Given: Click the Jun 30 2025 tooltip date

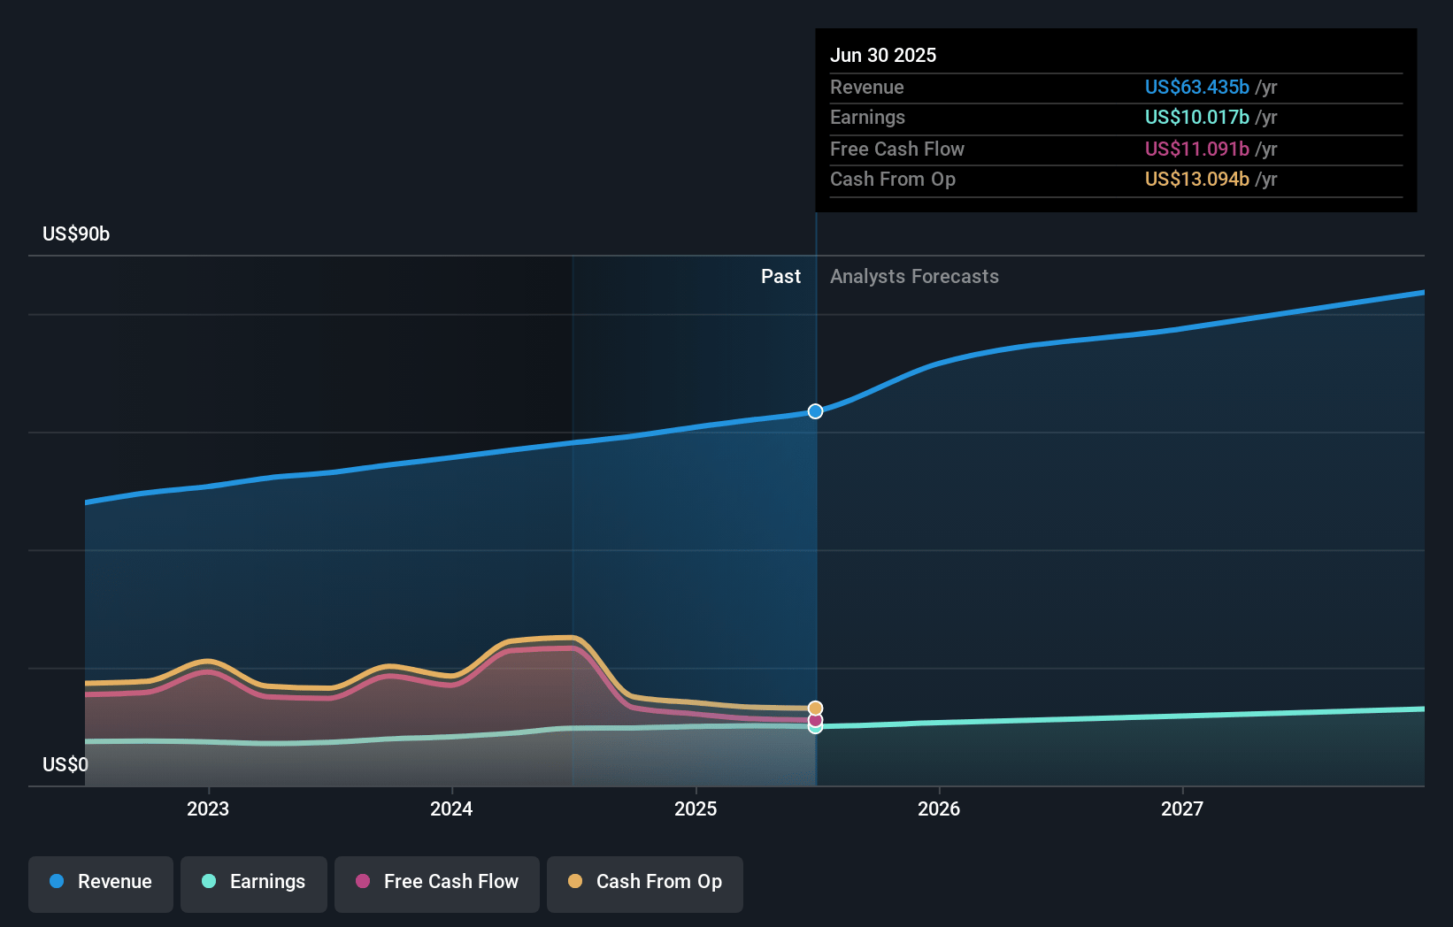Looking at the screenshot, I should (883, 55).
